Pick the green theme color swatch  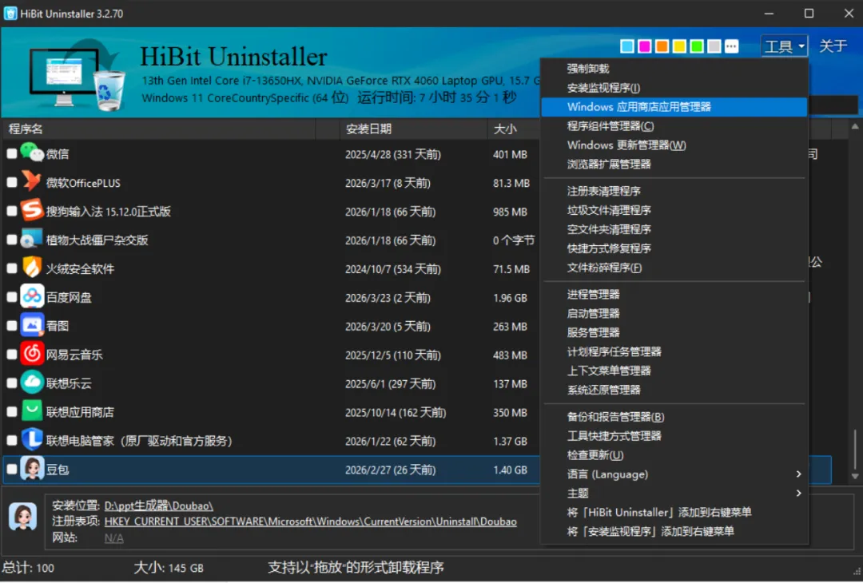(697, 46)
